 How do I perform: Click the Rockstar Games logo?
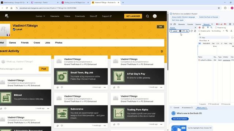[7, 16]
